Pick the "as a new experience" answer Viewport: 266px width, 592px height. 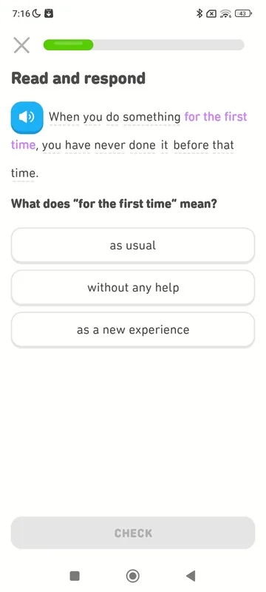(x=133, y=330)
